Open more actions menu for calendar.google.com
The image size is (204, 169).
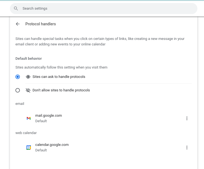pos(187,148)
